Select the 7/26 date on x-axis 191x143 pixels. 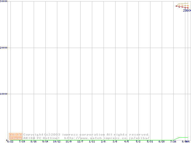173,142
